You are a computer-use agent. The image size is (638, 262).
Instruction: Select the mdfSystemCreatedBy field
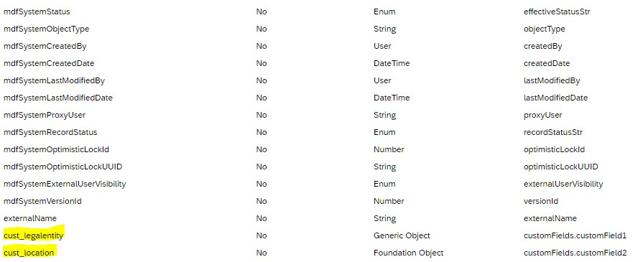pyautogui.click(x=45, y=47)
